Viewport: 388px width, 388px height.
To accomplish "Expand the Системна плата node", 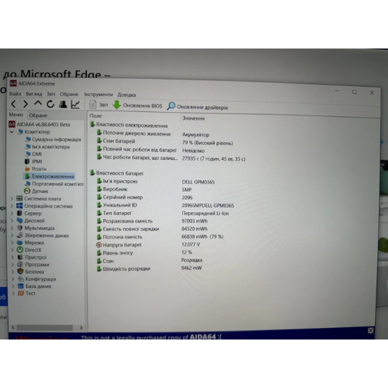I will (12, 199).
